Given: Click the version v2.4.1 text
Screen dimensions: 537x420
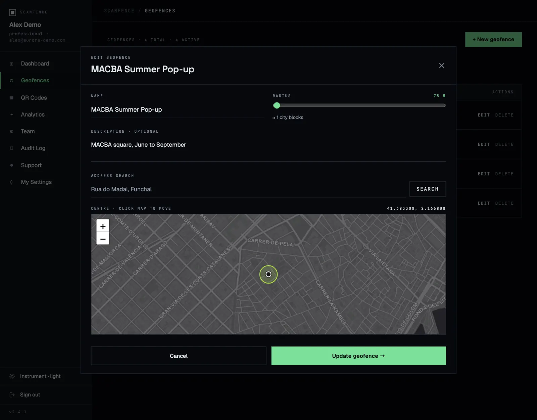Looking at the screenshot, I should (x=18, y=412).
